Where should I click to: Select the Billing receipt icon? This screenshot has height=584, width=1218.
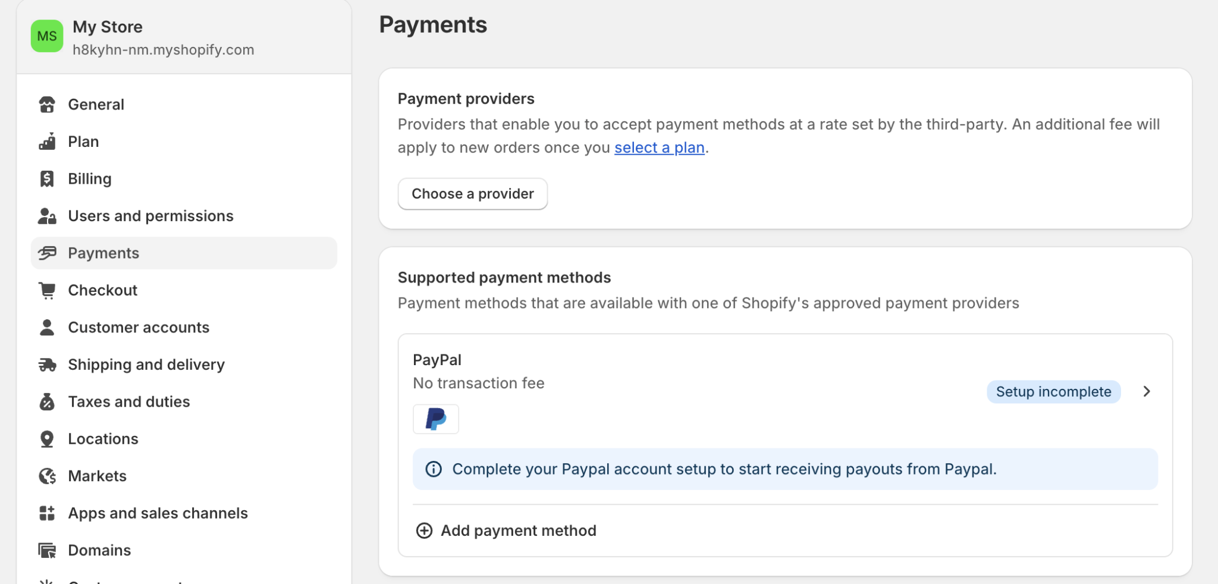point(47,178)
